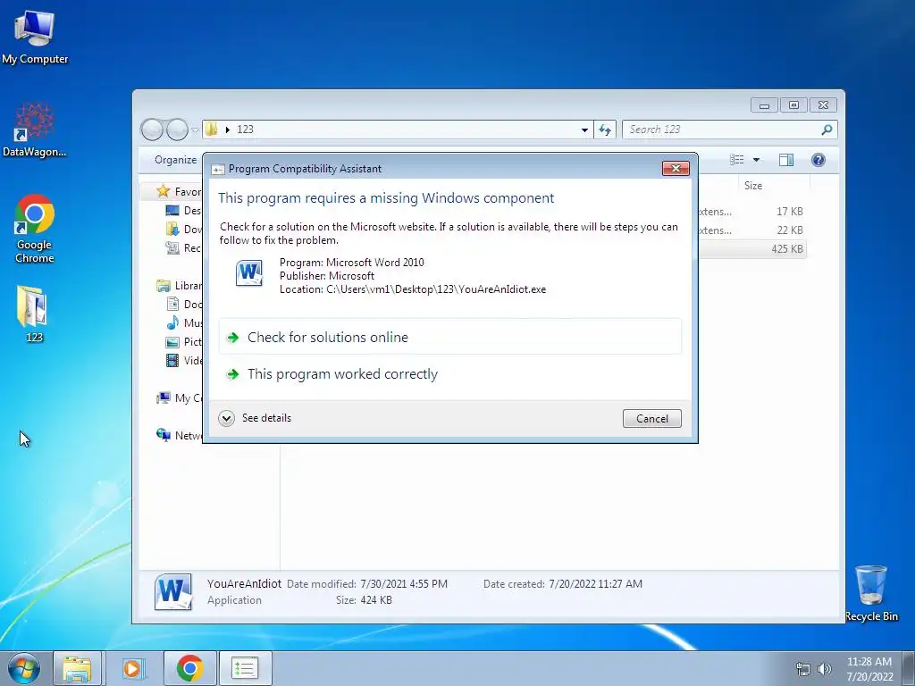This screenshot has width=915, height=686.
Task: Choose This program worked correctly
Action: pos(450,374)
